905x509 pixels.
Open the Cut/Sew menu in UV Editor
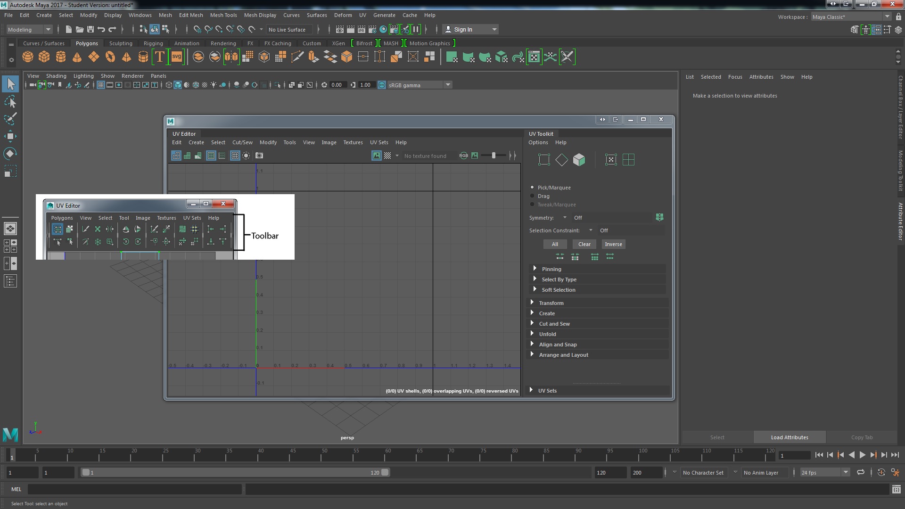pos(242,142)
